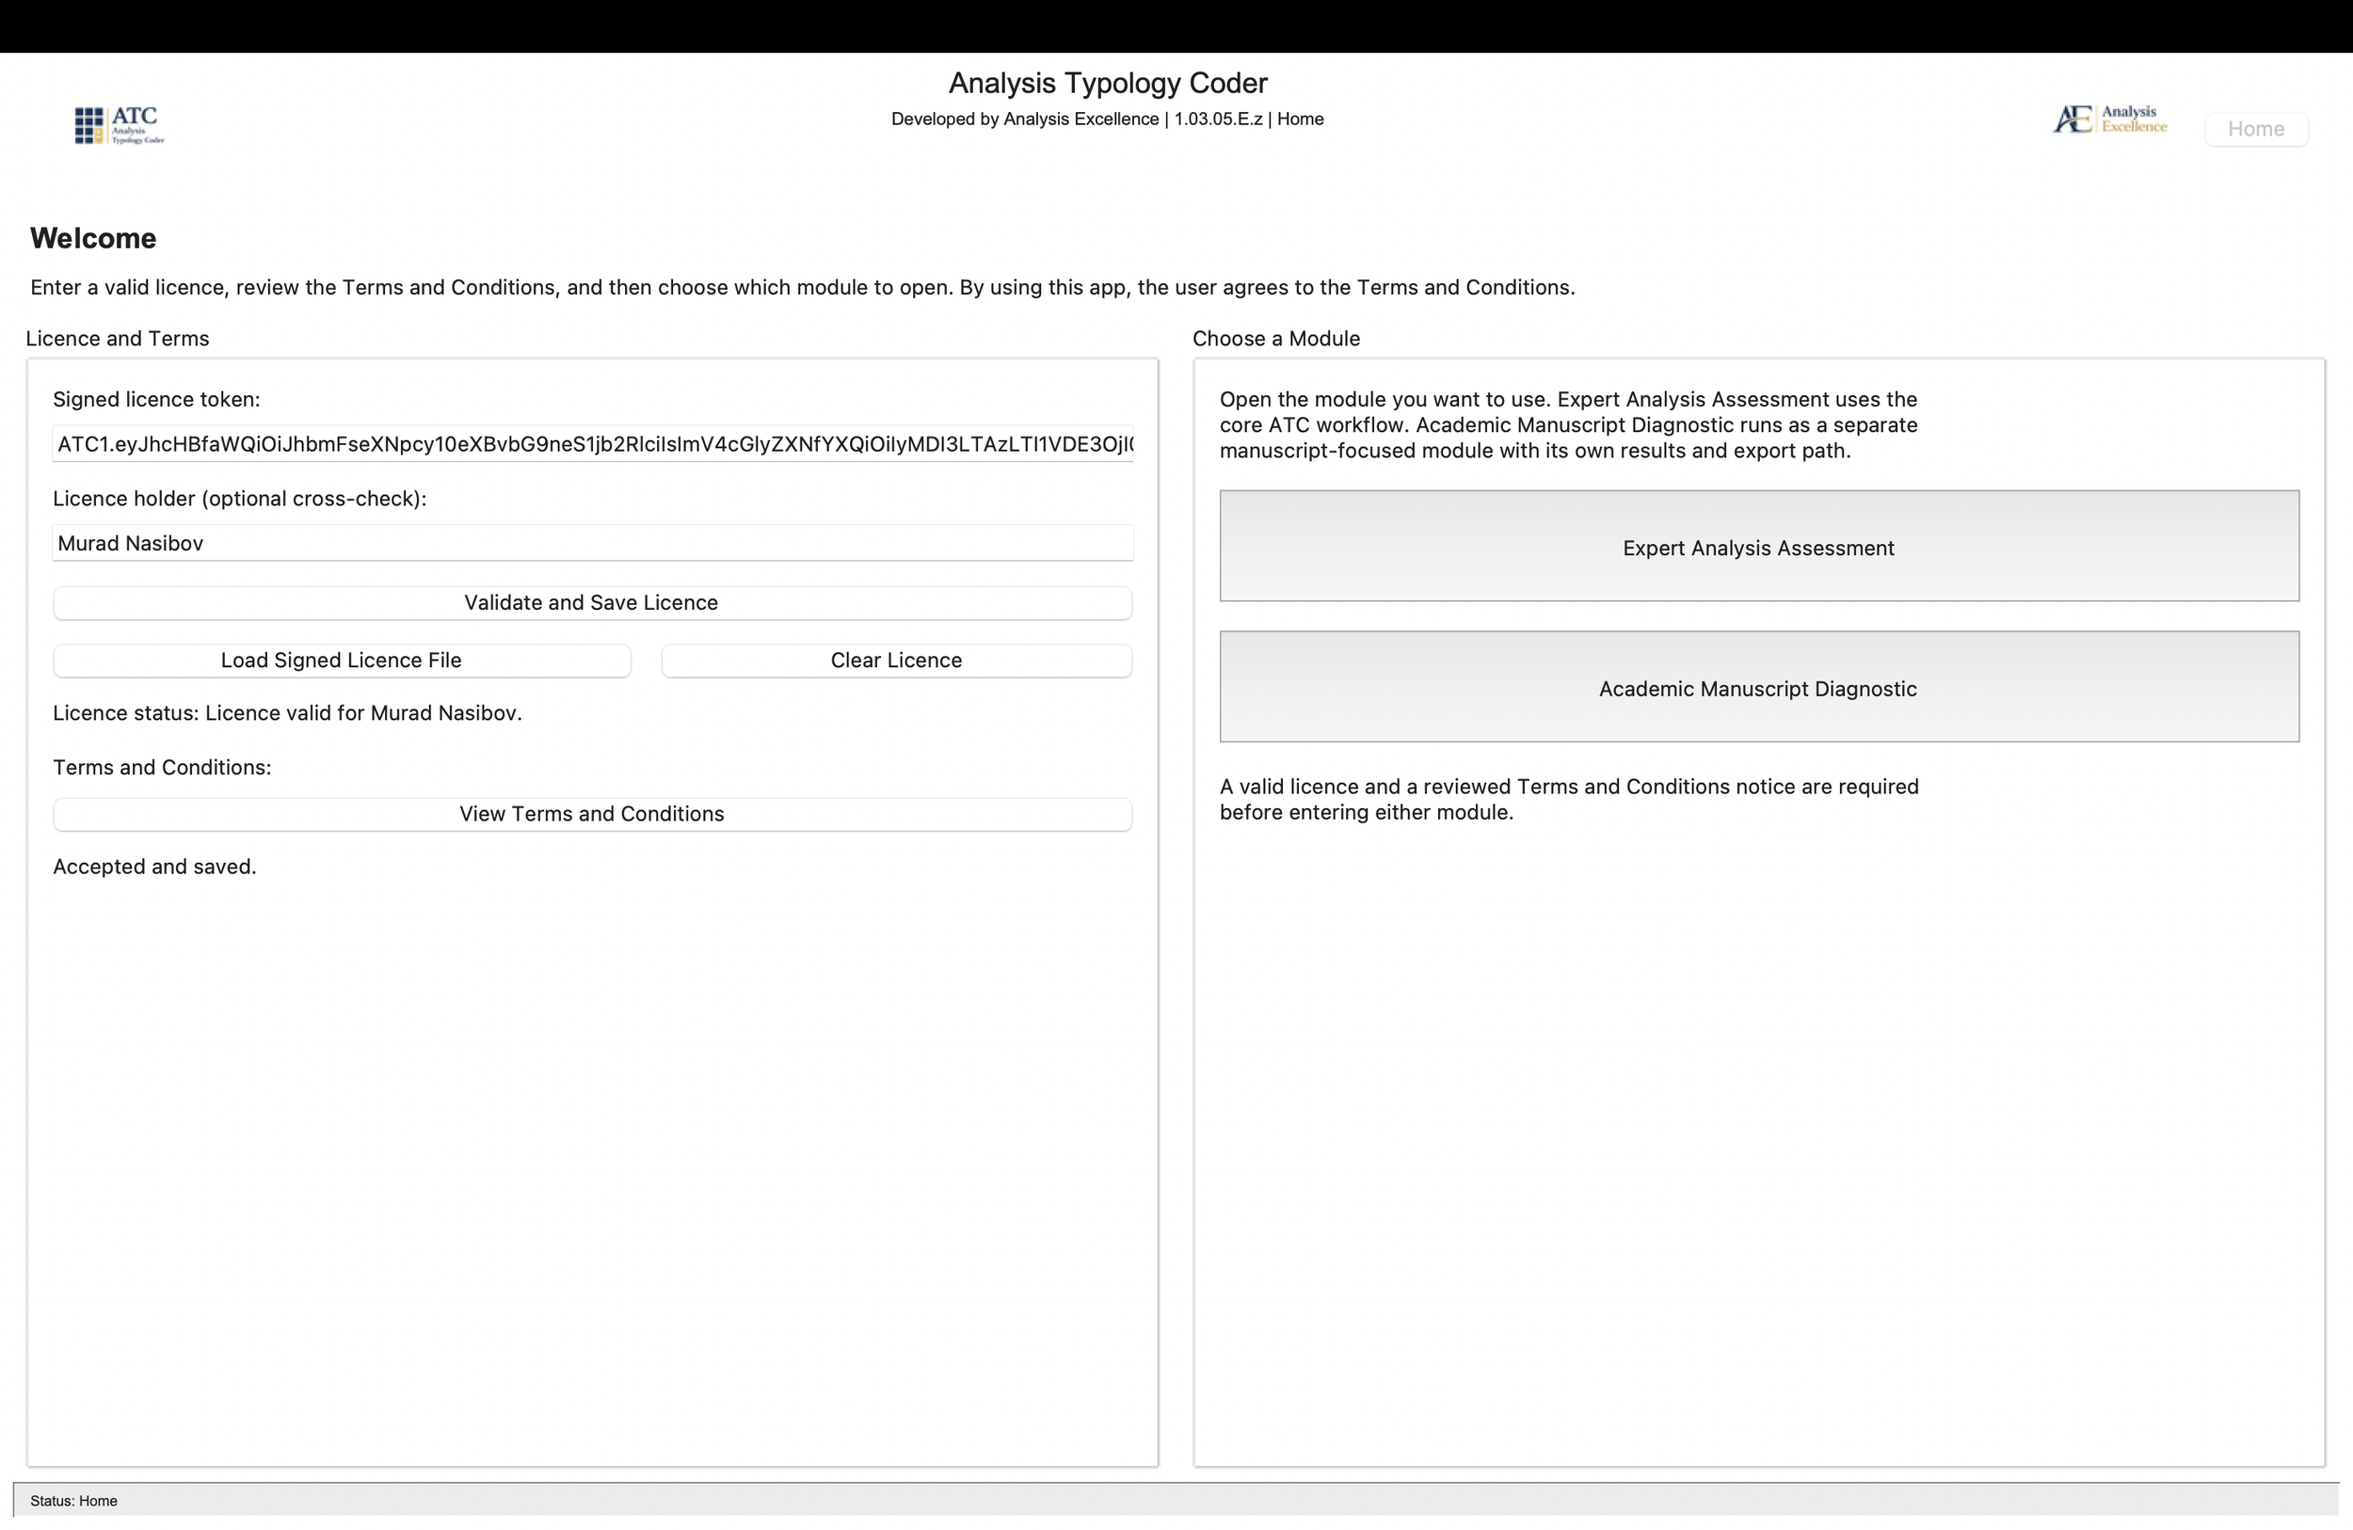Click the Licence and Terms section label
This screenshot has height=1530, width=2353.
click(x=117, y=338)
